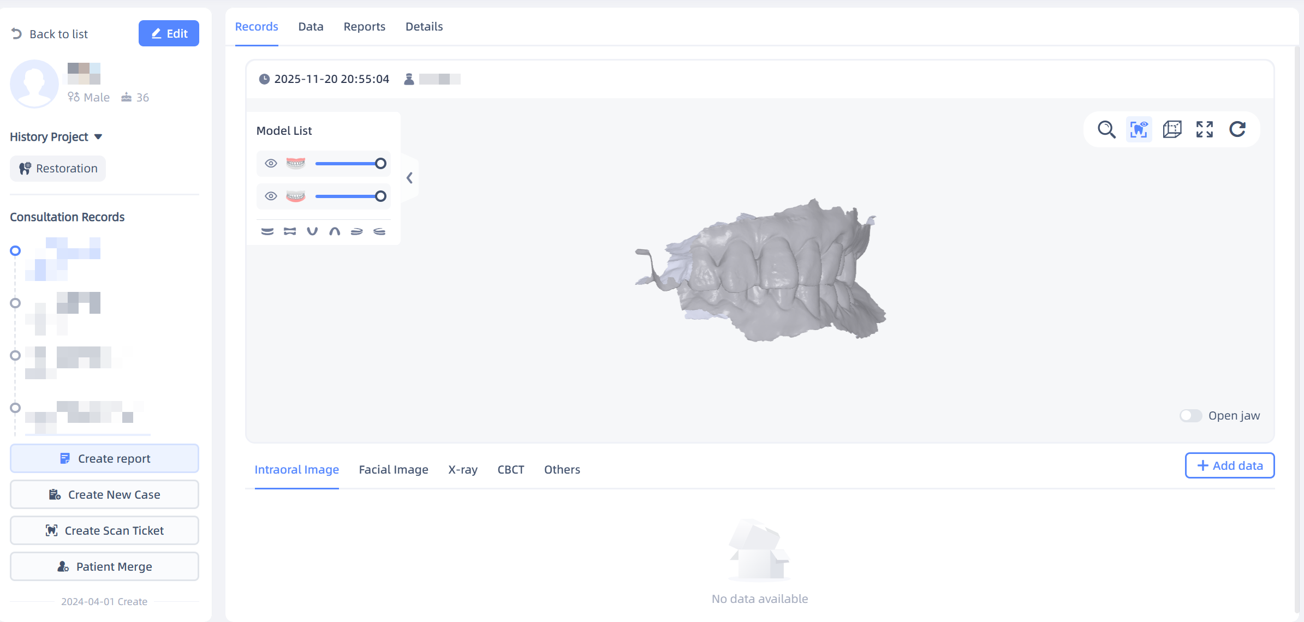Select the inverted-U arch view icon

point(335,231)
